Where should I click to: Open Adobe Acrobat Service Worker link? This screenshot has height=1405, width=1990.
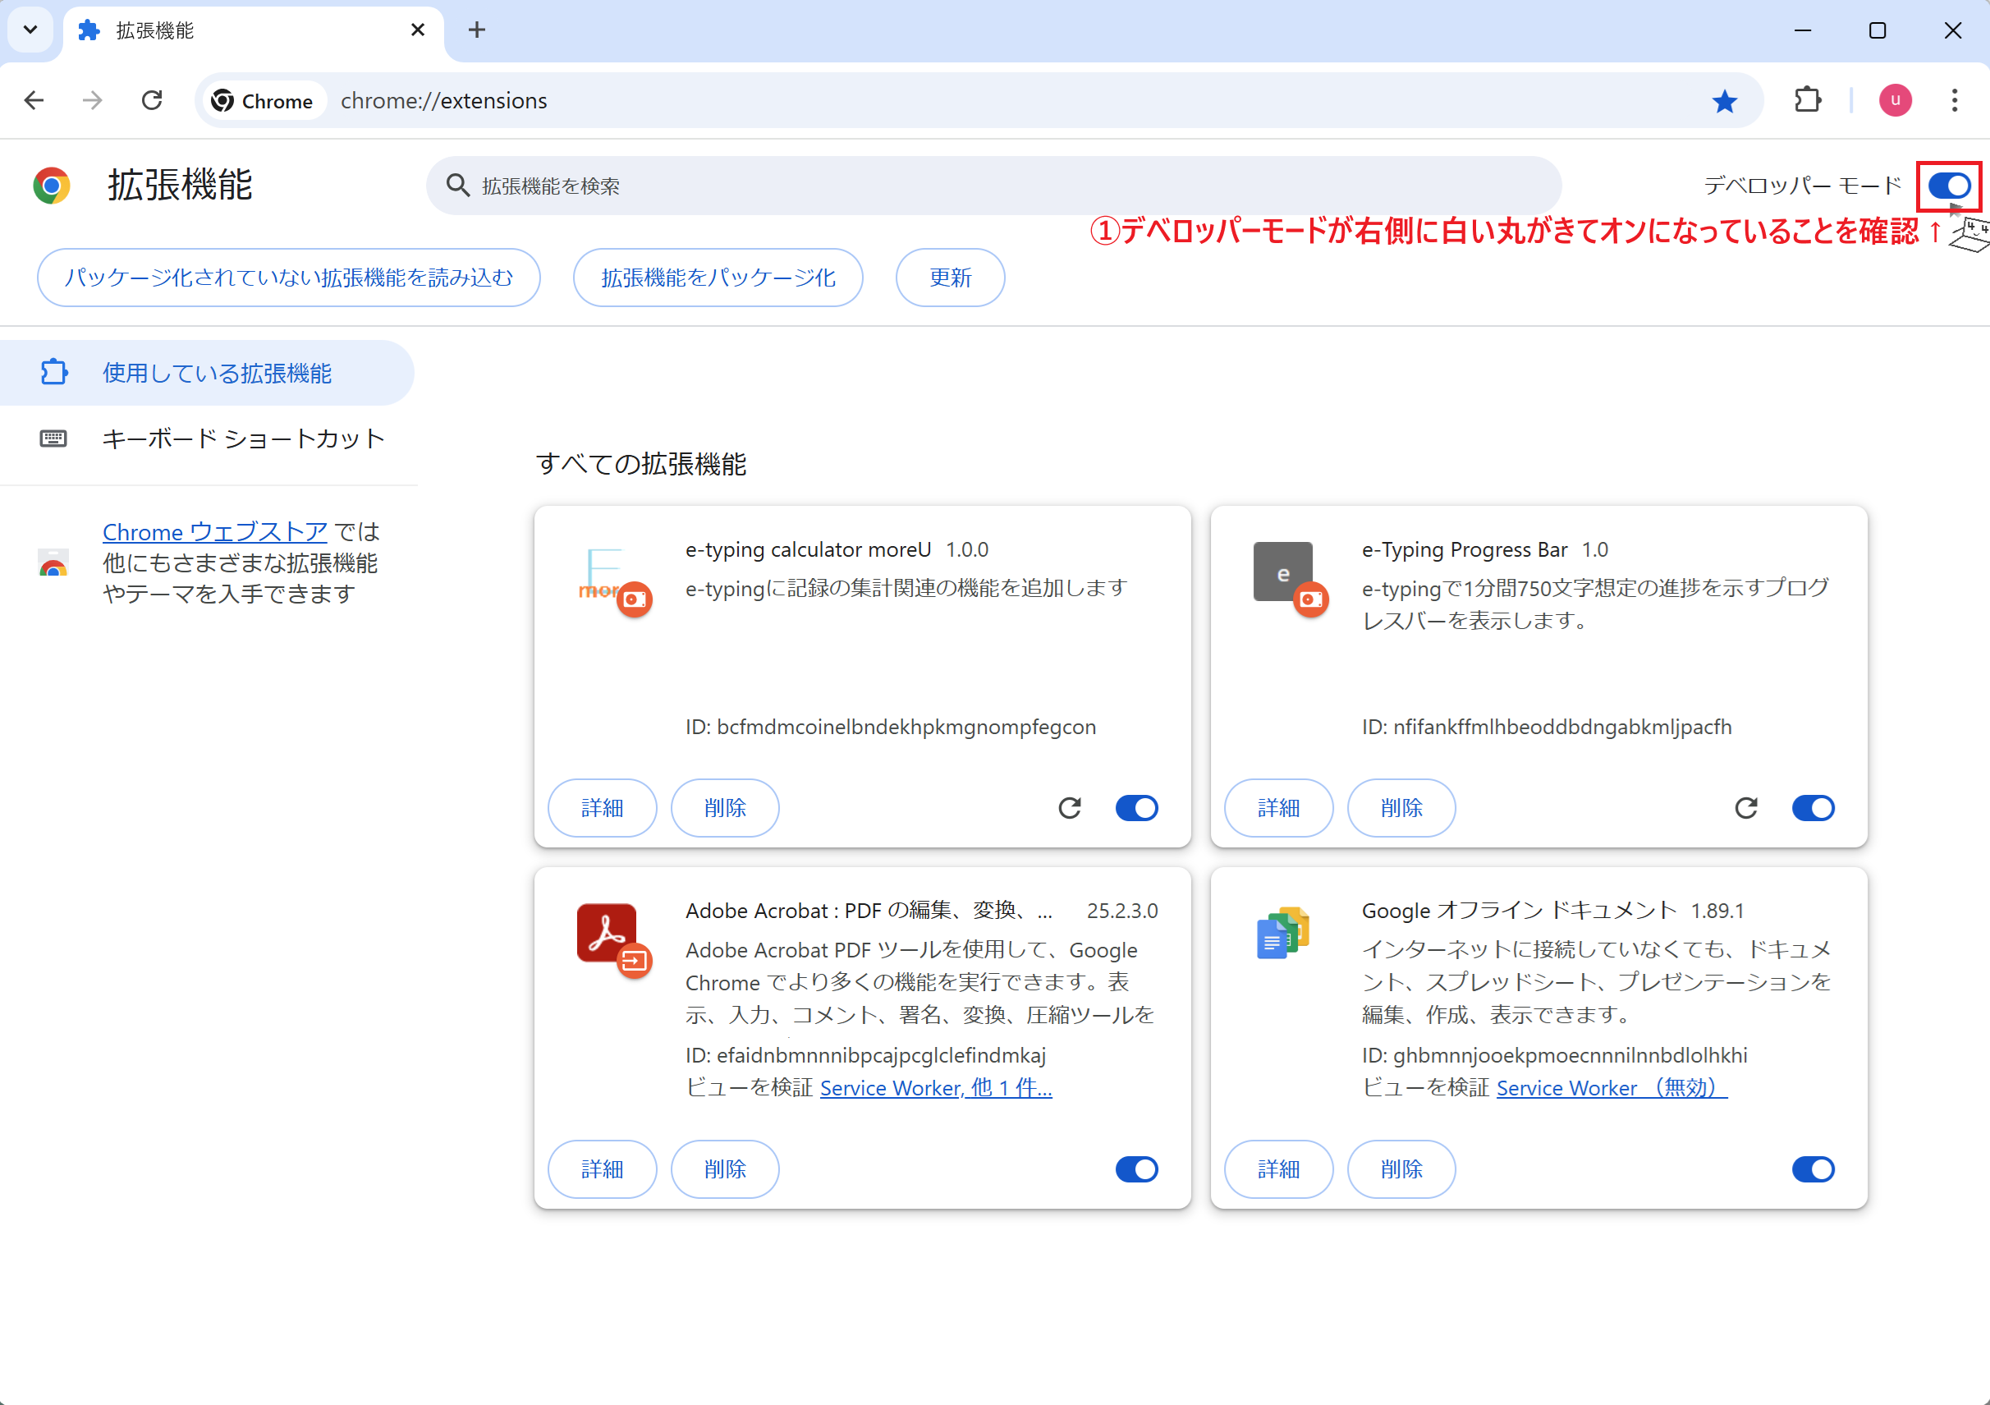[936, 1088]
